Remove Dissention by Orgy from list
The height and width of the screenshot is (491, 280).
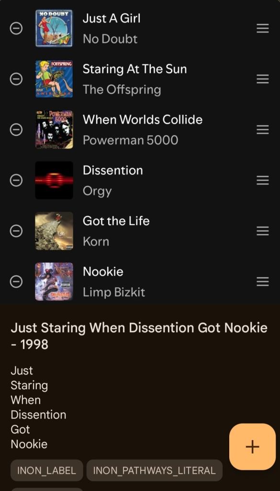pyautogui.click(x=16, y=180)
